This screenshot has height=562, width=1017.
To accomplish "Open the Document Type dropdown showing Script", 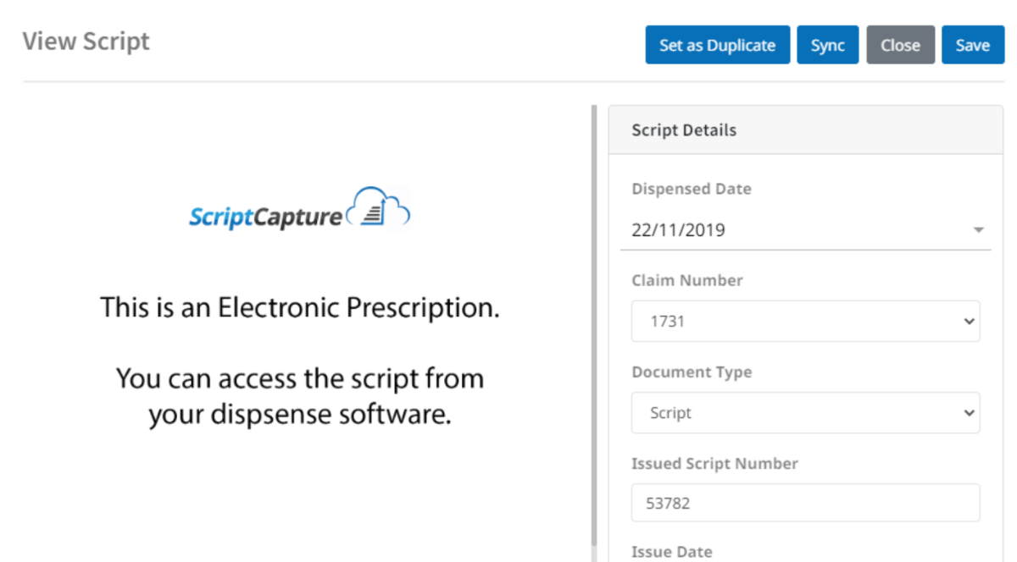I will point(805,412).
